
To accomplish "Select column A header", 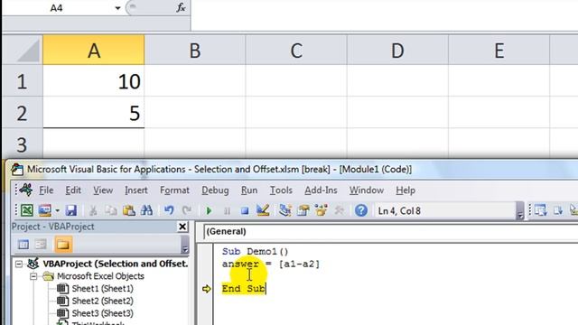I will 94,51.
